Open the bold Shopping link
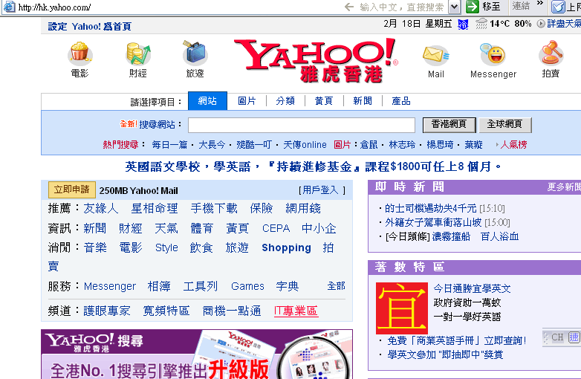The width and height of the screenshot is (581, 379). pyautogui.click(x=287, y=247)
